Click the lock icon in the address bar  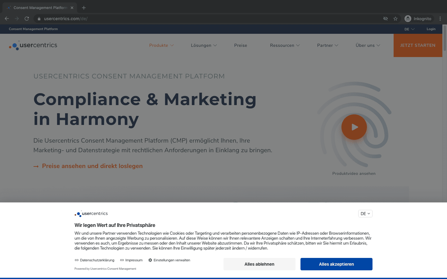39,19
